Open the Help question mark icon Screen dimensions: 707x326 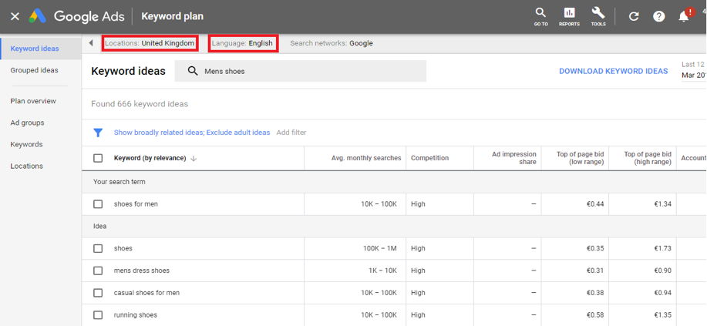(x=658, y=17)
